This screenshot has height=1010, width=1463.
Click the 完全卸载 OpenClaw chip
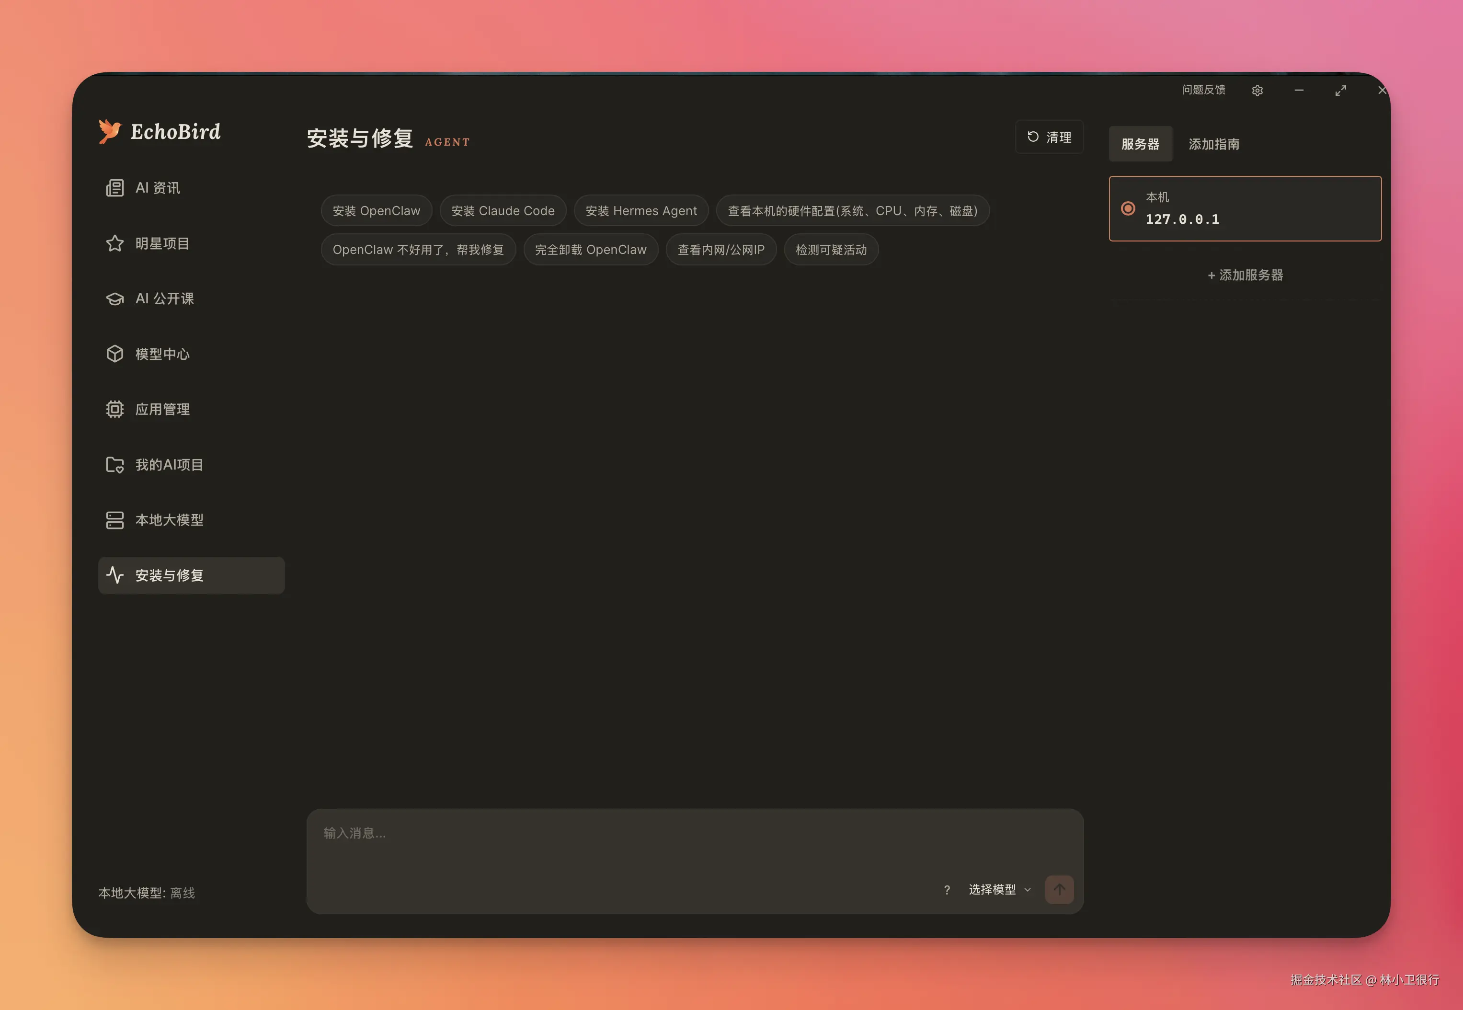pyautogui.click(x=591, y=250)
